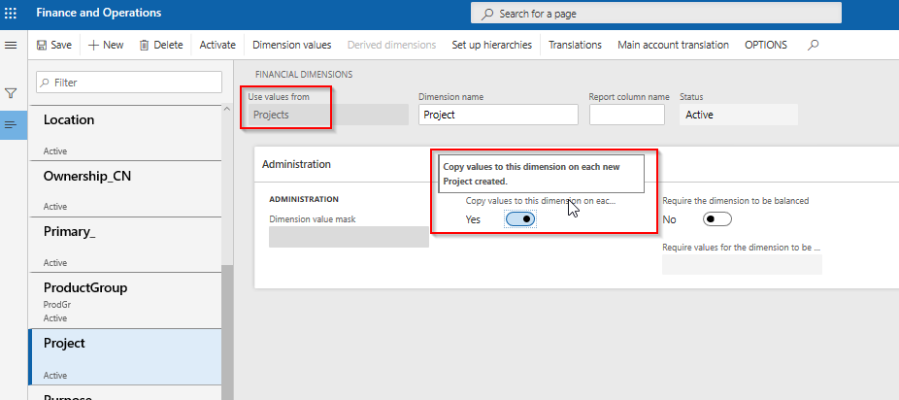Select the Project dimension in the list
899x400 pixels.
point(124,356)
